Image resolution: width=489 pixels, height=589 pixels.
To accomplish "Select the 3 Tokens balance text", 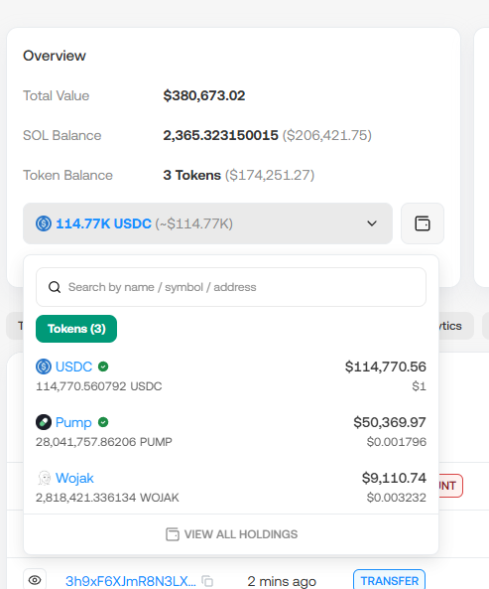I will pos(192,175).
